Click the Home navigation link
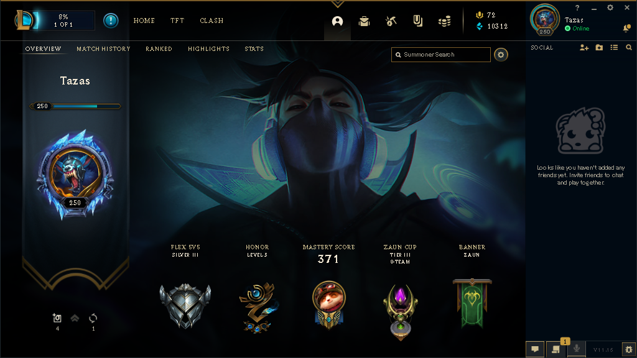This screenshot has height=358, width=637. pos(144,21)
